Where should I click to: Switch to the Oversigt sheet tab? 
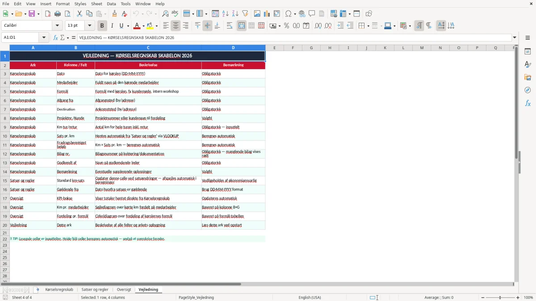tap(124, 290)
